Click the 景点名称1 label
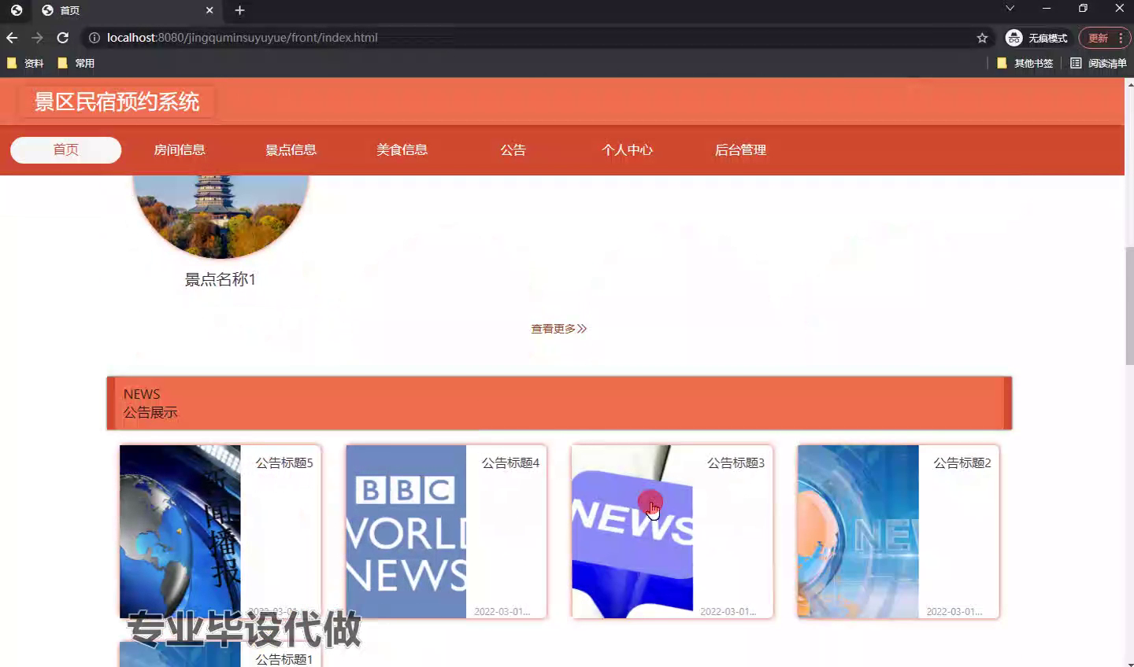Viewport: 1134px width, 667px height. click(220, 279)
